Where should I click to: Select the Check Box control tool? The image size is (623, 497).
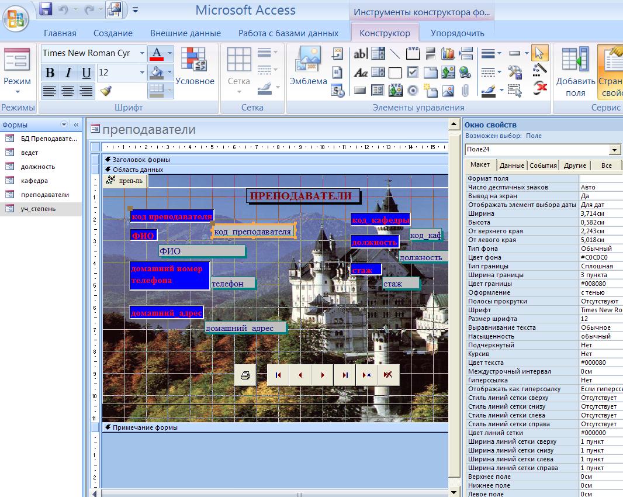[413, 73]
